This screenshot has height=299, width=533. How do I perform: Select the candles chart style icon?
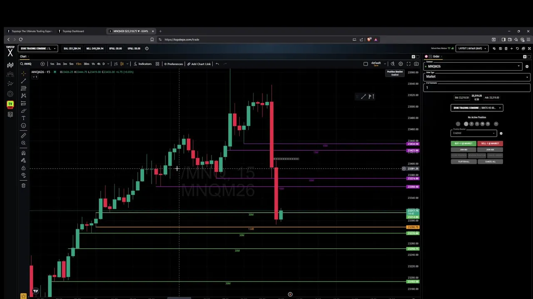coord(122,64)
